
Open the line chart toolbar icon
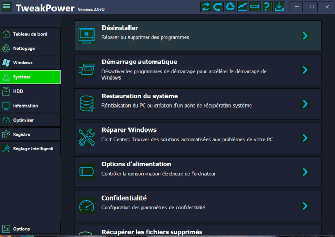point(242,7)
